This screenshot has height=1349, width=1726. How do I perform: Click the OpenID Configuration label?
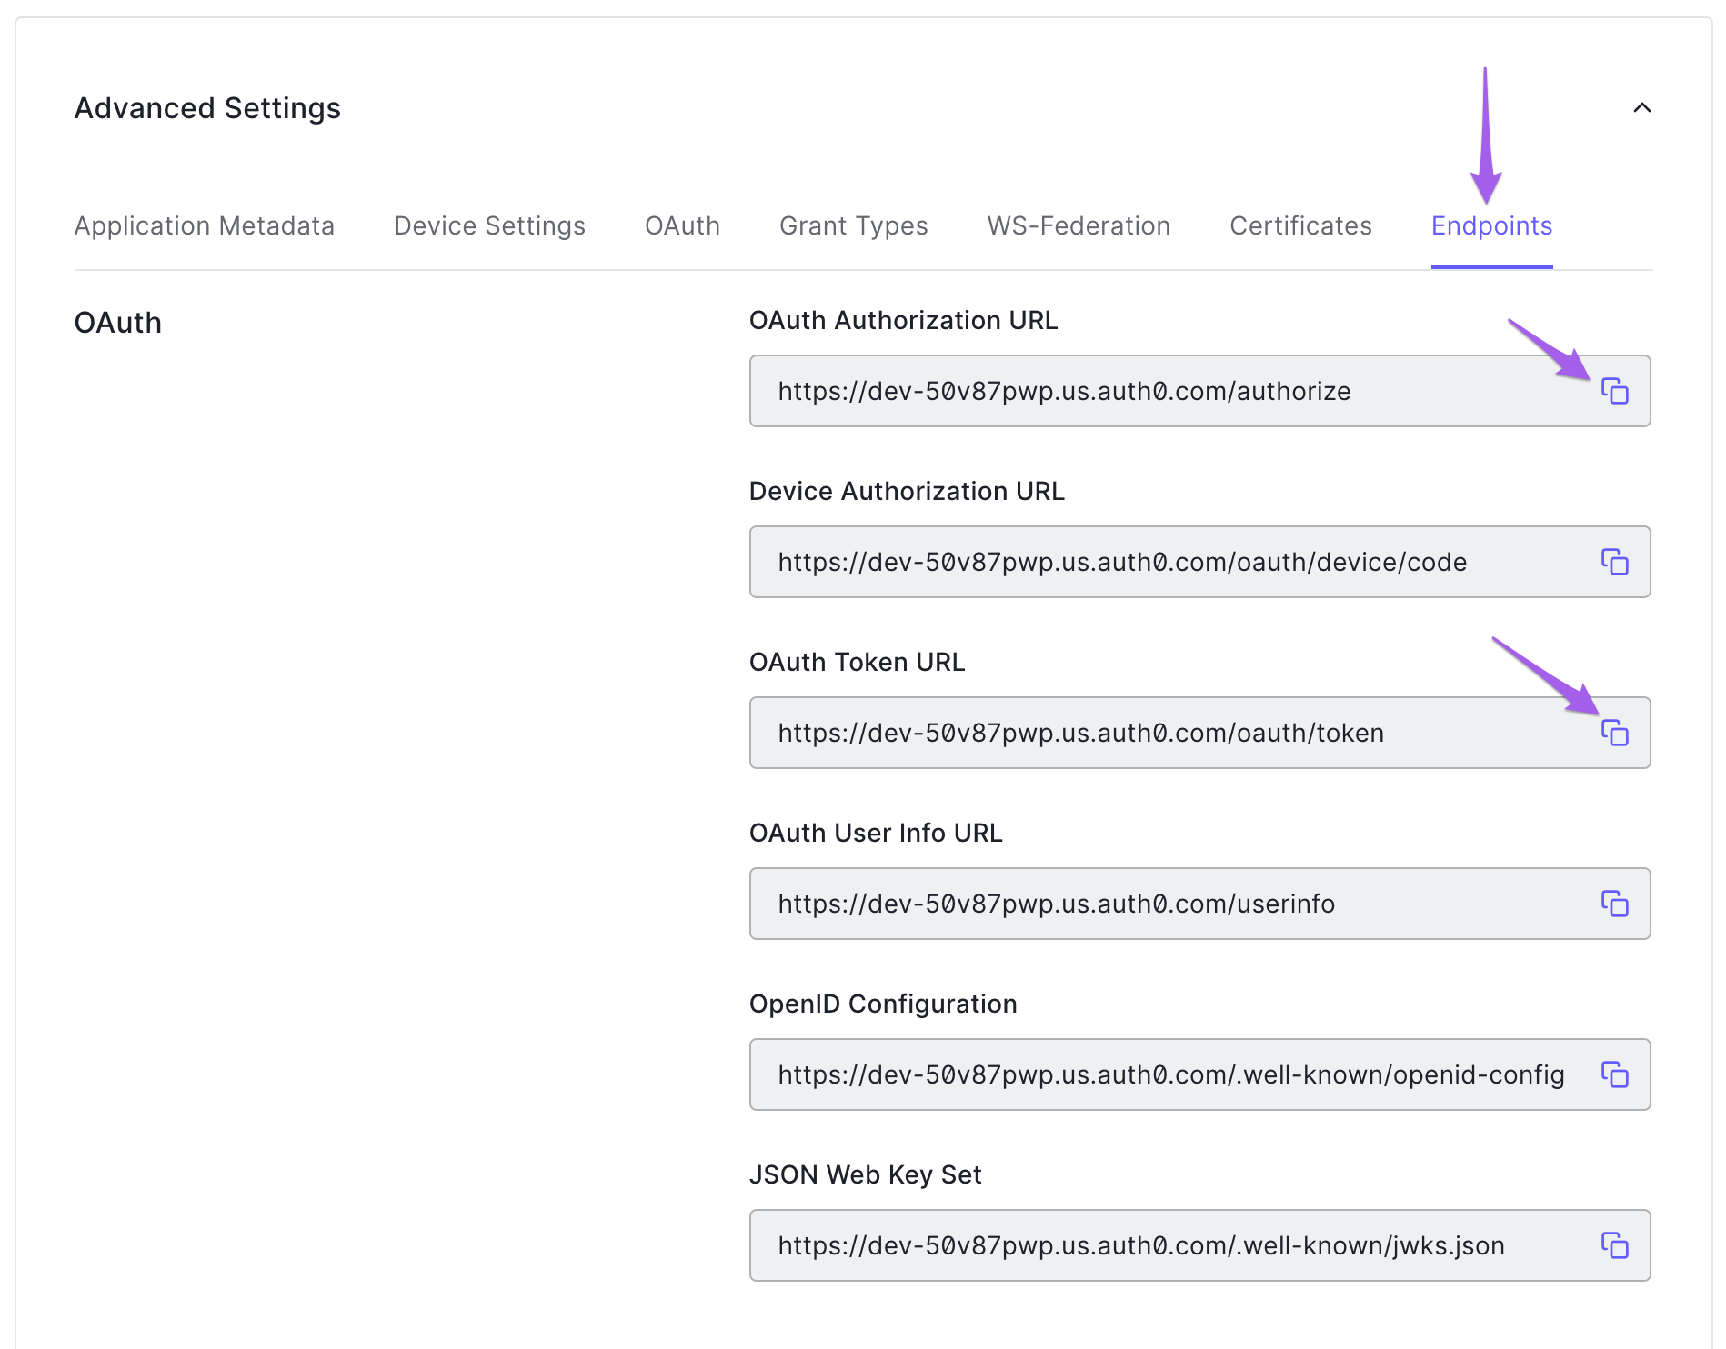coord(883,1004)
